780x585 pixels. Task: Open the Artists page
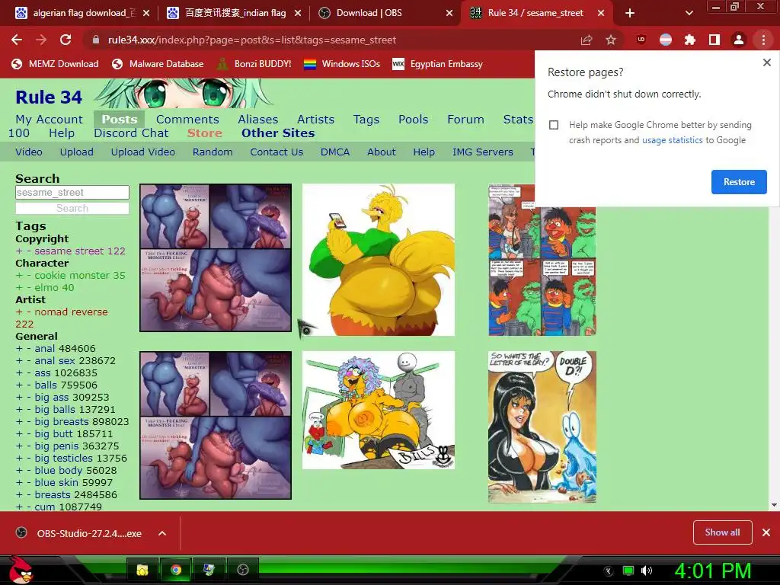[x=316, y=120]
